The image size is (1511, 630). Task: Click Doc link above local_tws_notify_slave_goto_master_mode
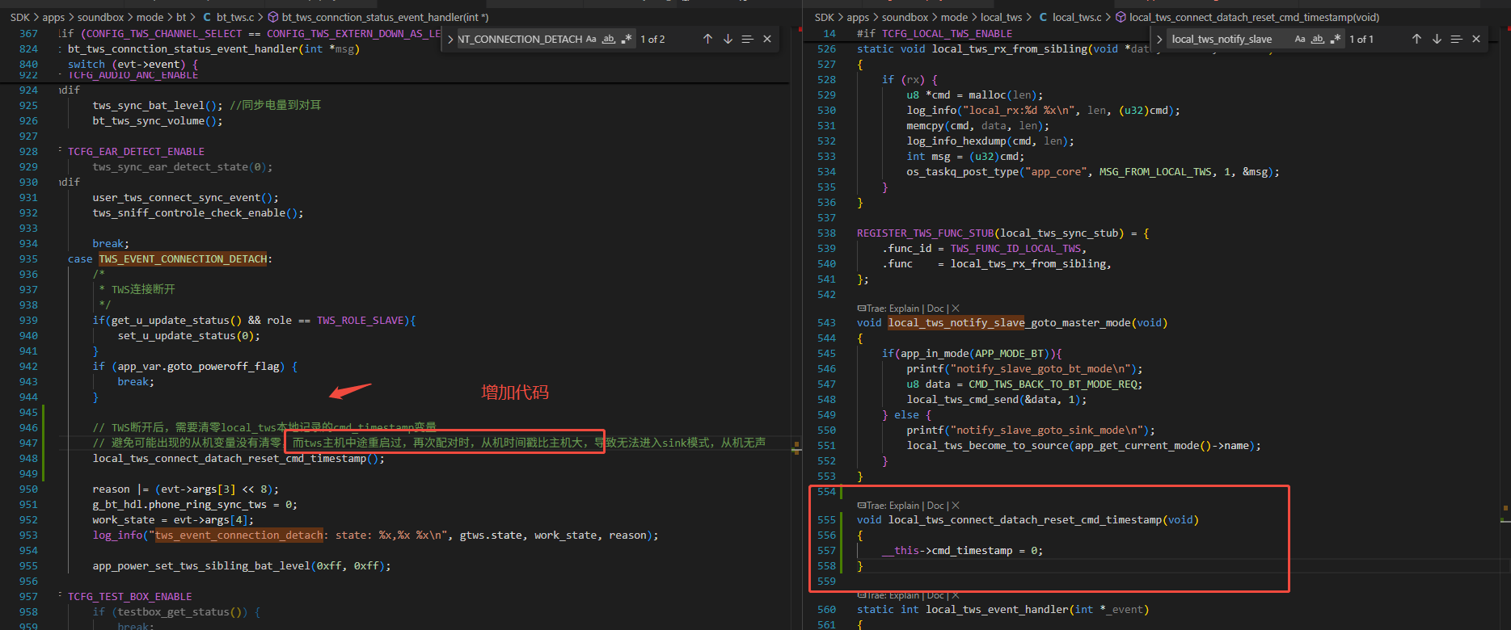pos(935,309)
